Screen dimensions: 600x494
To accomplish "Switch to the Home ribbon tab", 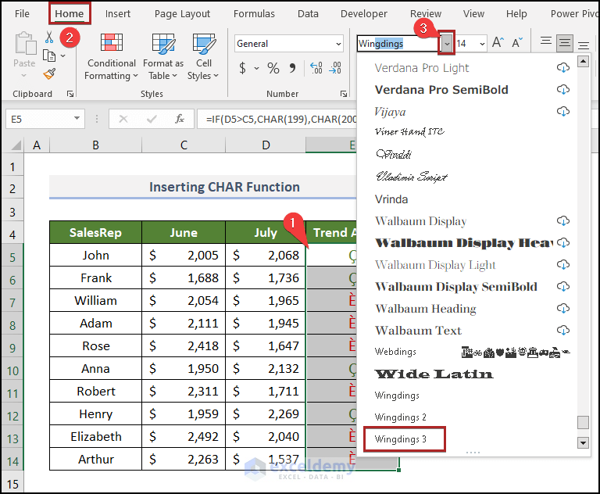I will pos(70,14).
